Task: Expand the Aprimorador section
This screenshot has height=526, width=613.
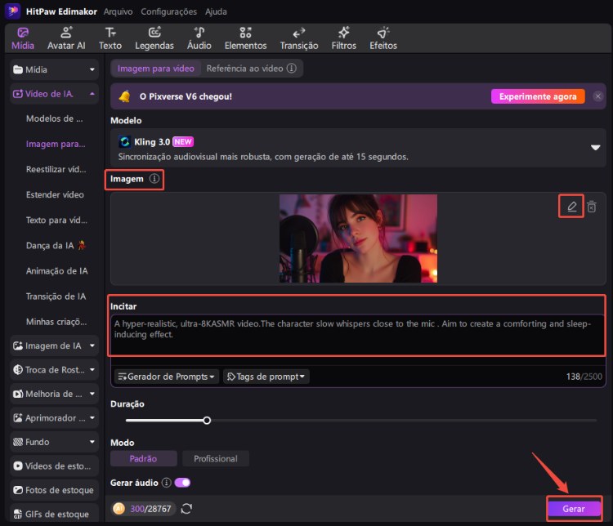Action: (54, 417)
